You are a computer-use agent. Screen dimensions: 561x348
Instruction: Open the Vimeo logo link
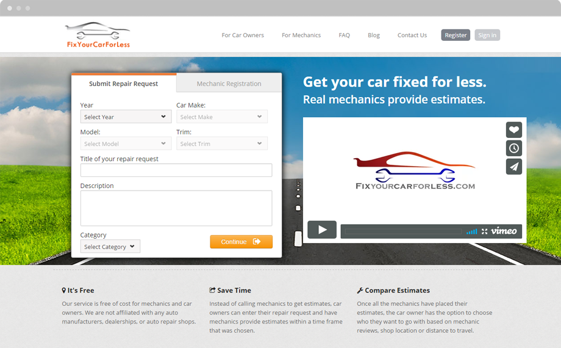point(504,231)
